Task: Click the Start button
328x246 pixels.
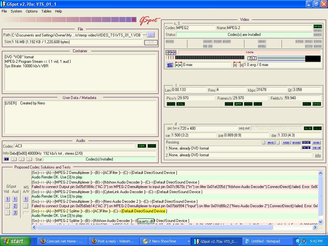Action: [x=15, y=241]
